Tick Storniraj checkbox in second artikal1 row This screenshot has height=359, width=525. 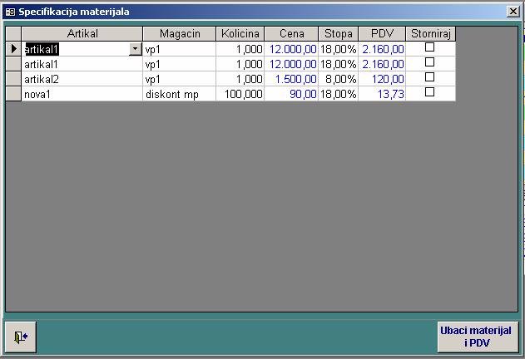(x=429, y=62)
